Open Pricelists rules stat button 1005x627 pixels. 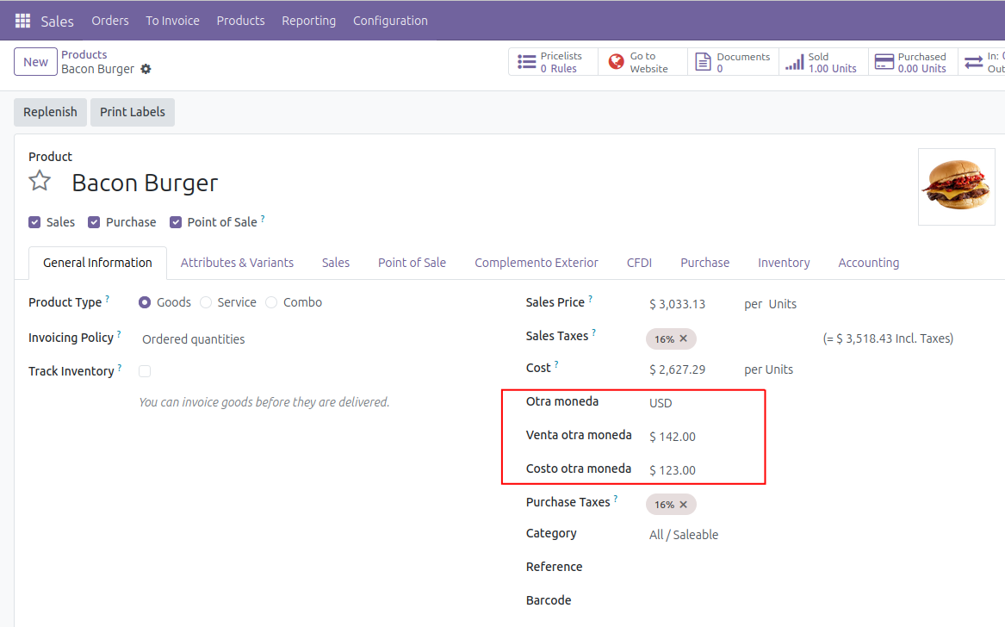552,62
